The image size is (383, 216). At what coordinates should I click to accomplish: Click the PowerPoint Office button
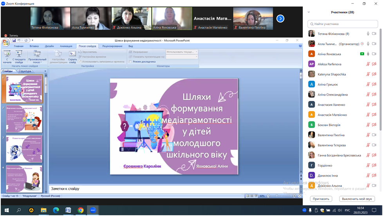(5, 42)
